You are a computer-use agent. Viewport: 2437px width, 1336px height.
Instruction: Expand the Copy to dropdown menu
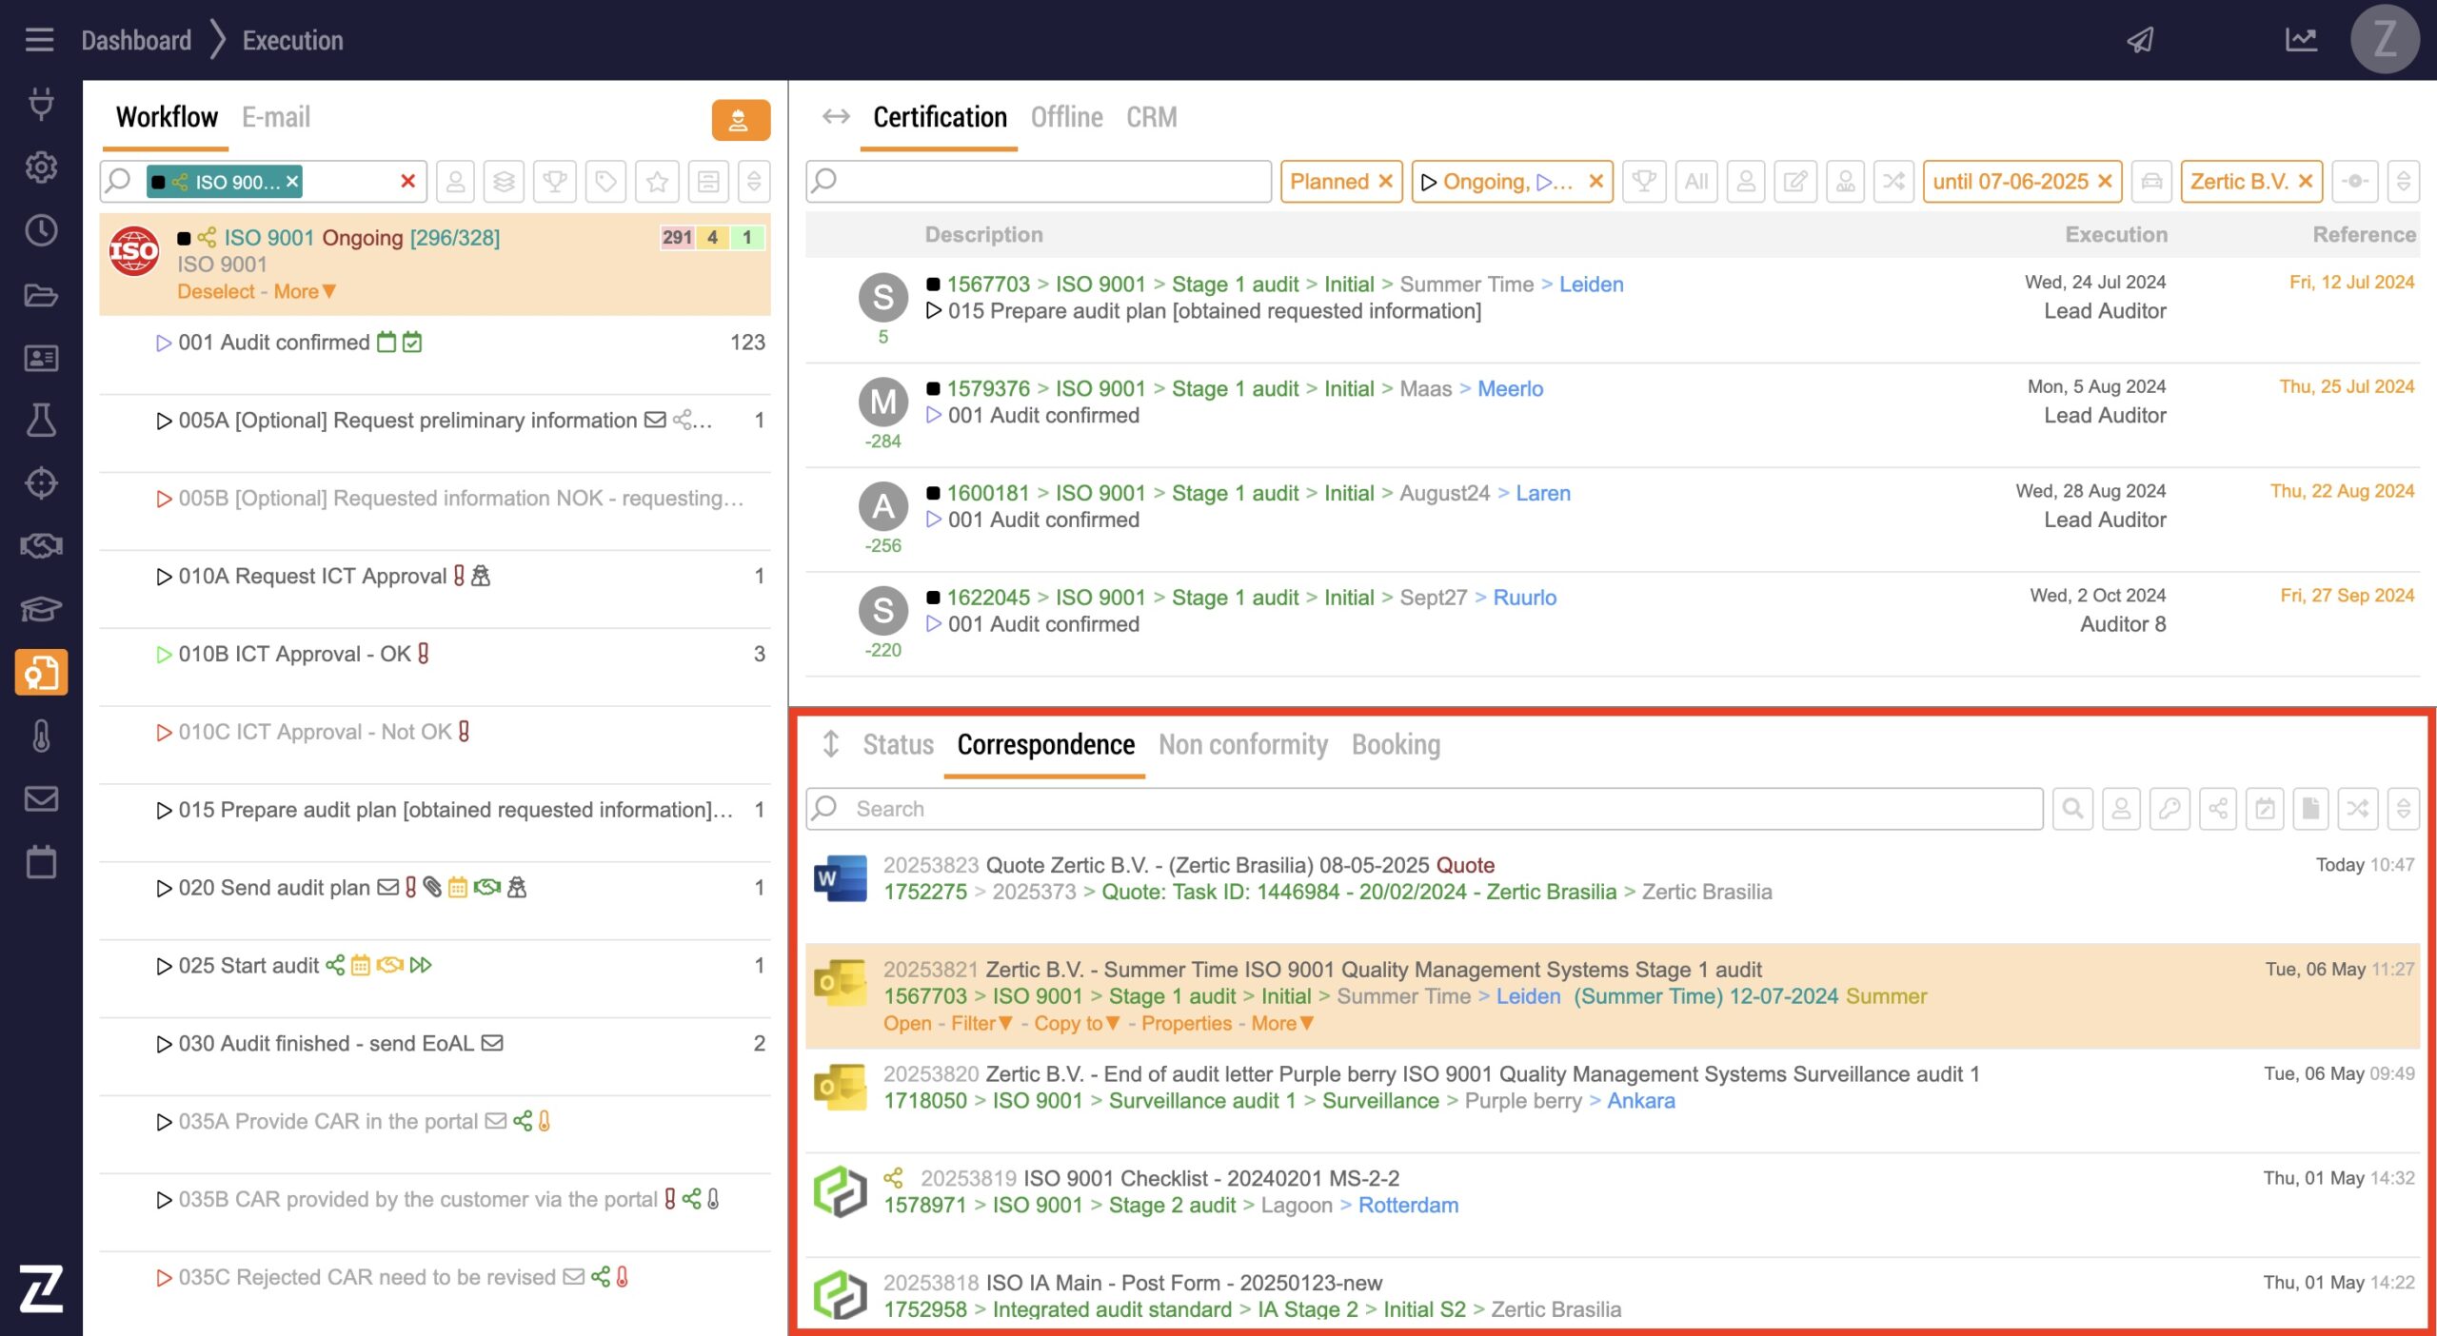1076,1023
